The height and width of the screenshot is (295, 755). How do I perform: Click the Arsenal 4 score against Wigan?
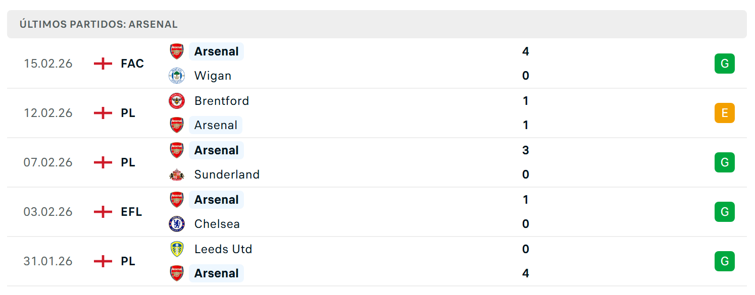[x=526, y=51]
